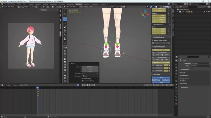
Task: Play the animation forward
Action: [x=89, y=85]
